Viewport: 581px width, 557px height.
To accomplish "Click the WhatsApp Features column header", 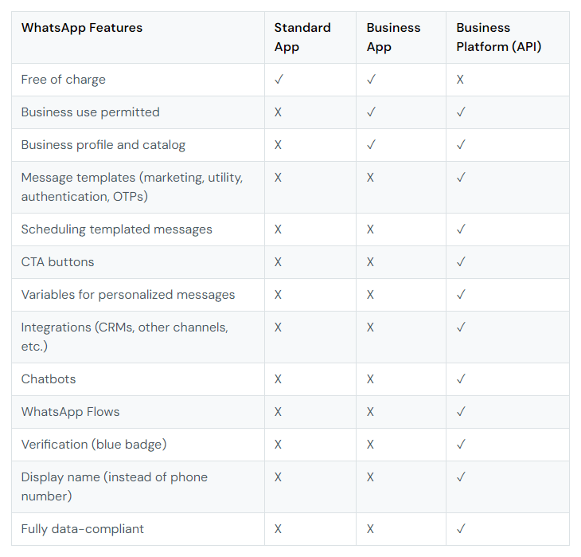I will pyautogui.click(x=82, y=28).
